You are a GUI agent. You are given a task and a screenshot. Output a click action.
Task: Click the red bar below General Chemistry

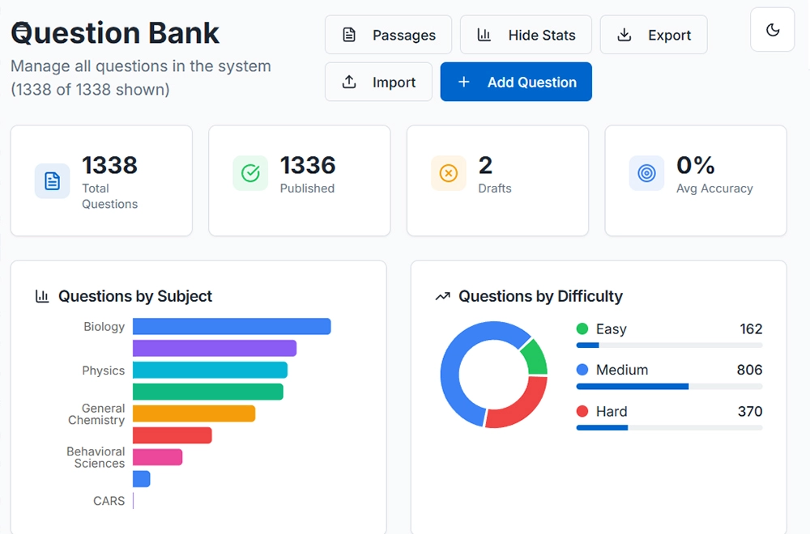coord(173,435)
